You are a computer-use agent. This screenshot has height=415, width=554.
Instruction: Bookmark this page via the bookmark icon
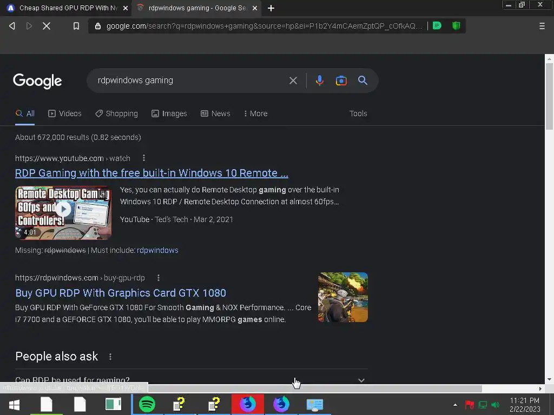pyautogui.click(x=76, y=26)
